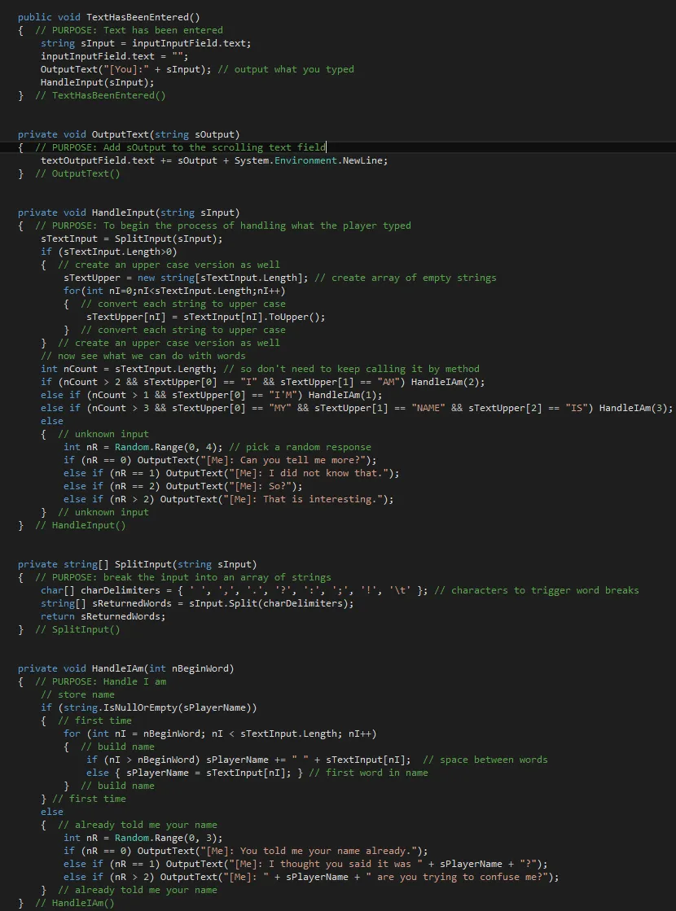Click the string 'I thought you said it was'
676x911 pixels.
pyautogui.click(x=340, y=864)
